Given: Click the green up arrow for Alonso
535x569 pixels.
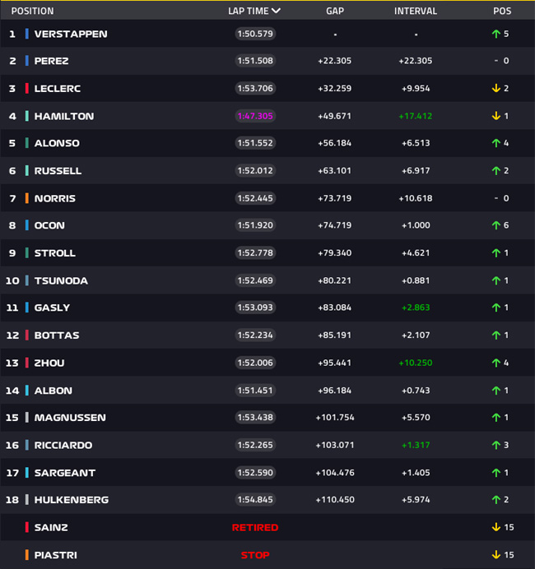Looking at the screenshot, I should 495,143.
